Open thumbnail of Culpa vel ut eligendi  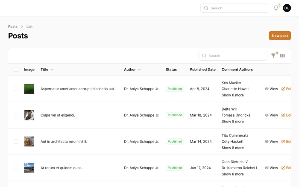(x=29, y=115)
